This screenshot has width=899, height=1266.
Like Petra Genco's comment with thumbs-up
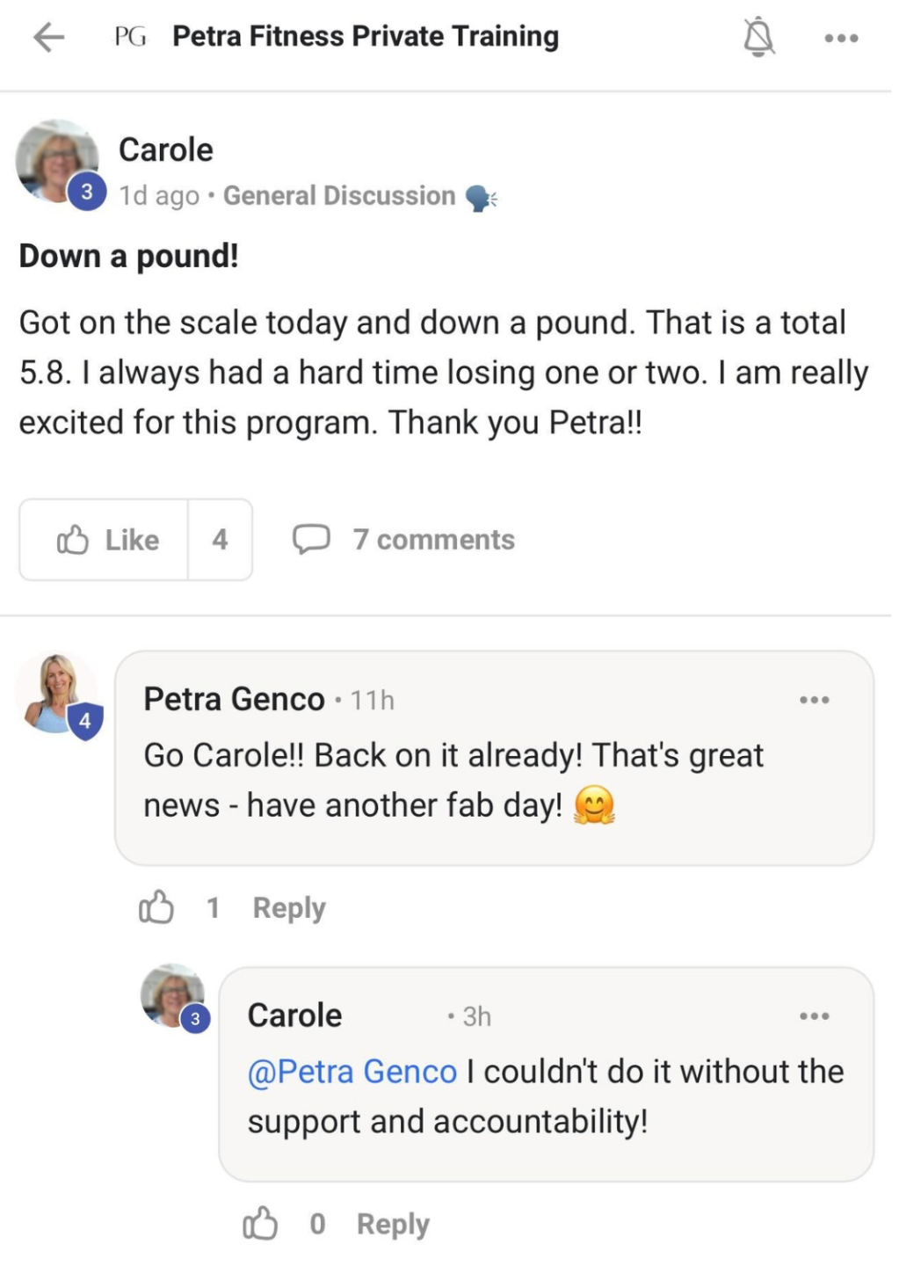point(156,907)
